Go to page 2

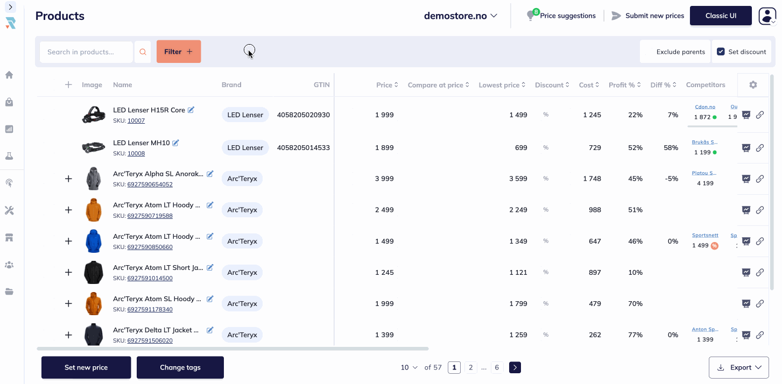[x=470, y=367]
